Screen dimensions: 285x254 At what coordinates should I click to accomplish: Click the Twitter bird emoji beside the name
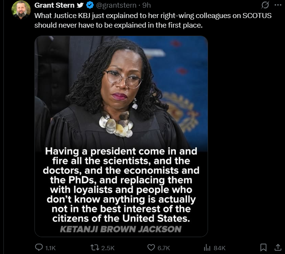tap(80, 5)
